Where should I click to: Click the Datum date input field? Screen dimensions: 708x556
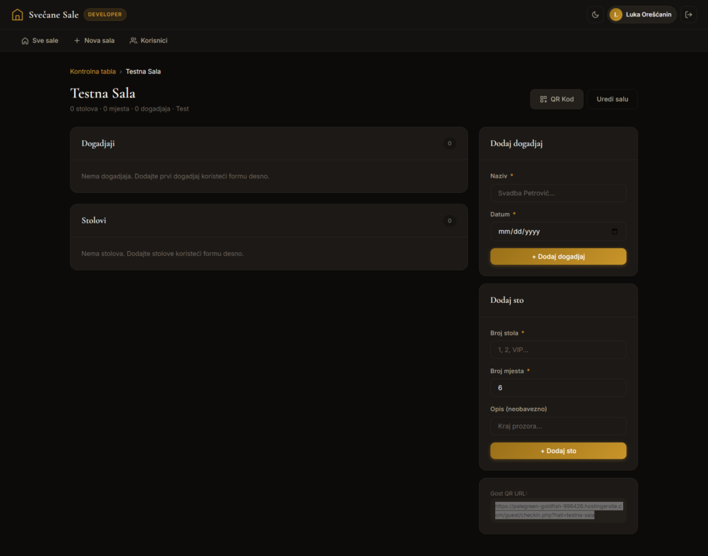pyautogui.click(x=558, y=231)
